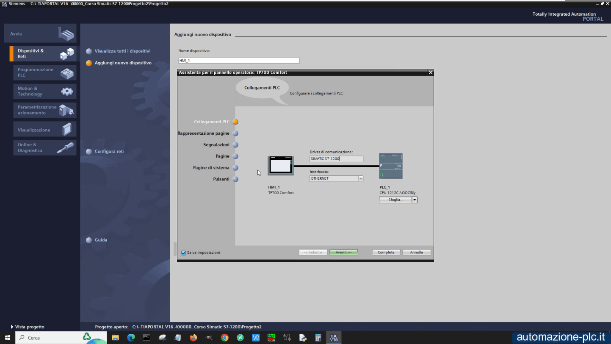Viewport: 611px width, 344px height.
Task: Click the Completa button
Action: 386,252
